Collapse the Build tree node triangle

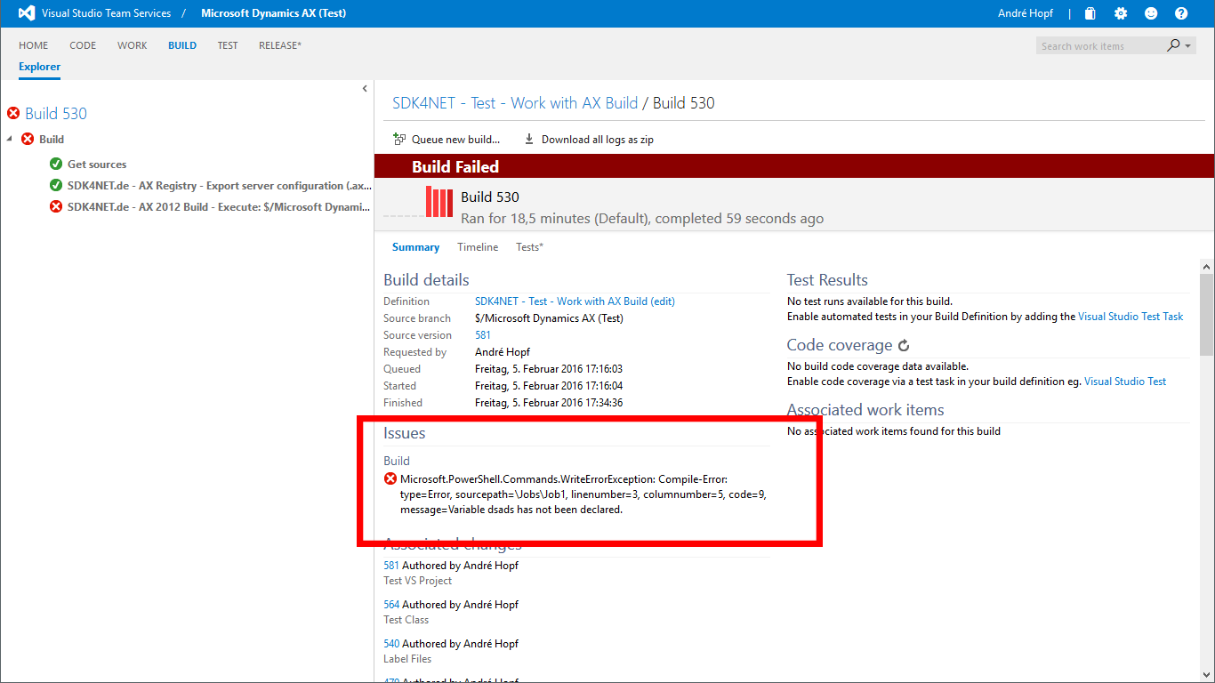tap(10, 139)
